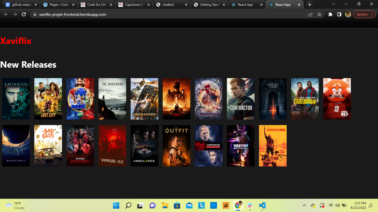378x212 pixels.
Task: Select the Sonic 2 poster
Action: pyautogui.click(x=80, y=99)
